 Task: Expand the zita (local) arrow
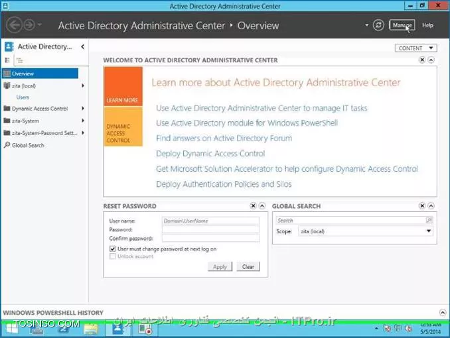(x=83, y=85)
